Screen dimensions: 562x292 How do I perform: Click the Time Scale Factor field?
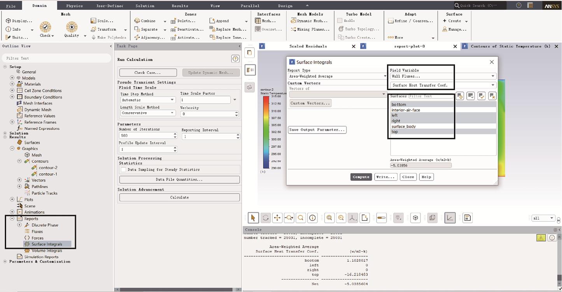(x=205, y=100)
